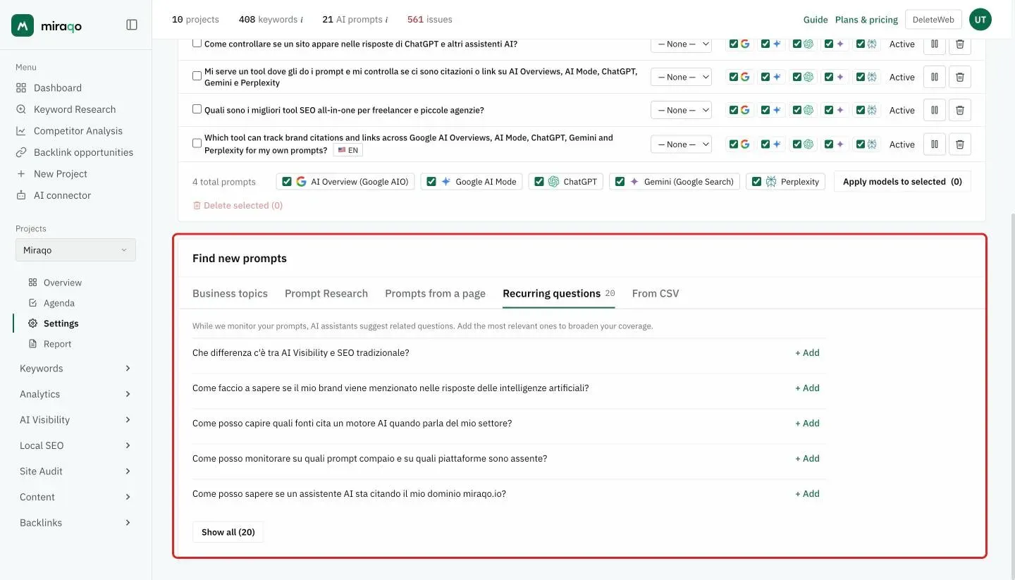Go to Keyword Research
Screen dimensions: 1015x580
click(x=75, y=109)
